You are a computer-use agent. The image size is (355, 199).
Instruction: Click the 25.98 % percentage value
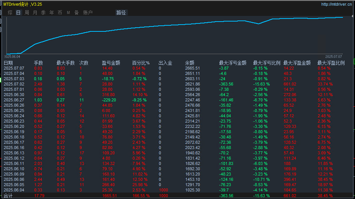click(x=140, y=185)
